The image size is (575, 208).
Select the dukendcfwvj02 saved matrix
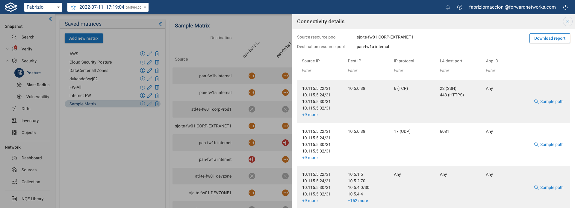[x=84, y=79]
